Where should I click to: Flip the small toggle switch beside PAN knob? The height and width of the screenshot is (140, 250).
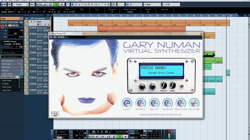[x=181, y=86]
